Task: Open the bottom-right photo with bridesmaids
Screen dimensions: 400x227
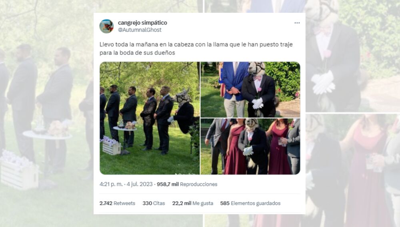Action: tap(250, 147)
